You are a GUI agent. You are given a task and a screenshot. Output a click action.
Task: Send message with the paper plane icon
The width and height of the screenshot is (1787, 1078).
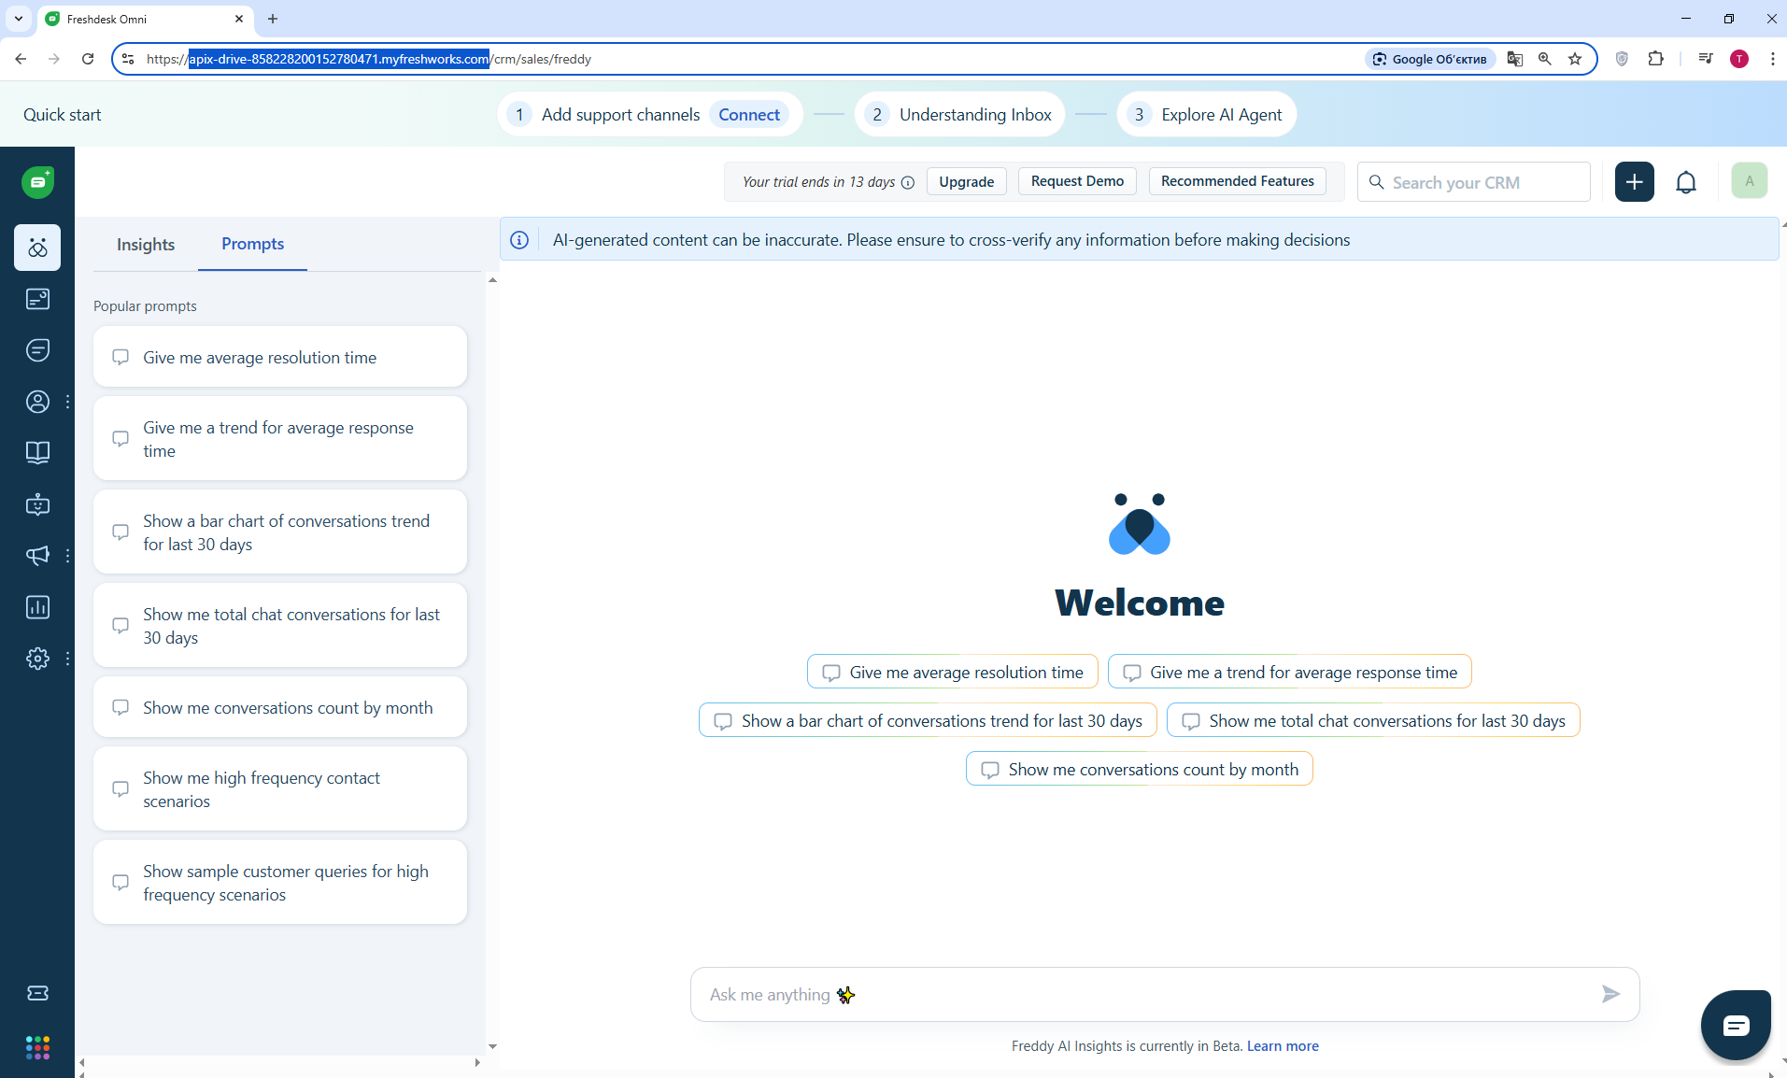tap(1610, 994)
